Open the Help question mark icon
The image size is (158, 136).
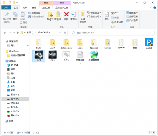(x=155, y=8)
